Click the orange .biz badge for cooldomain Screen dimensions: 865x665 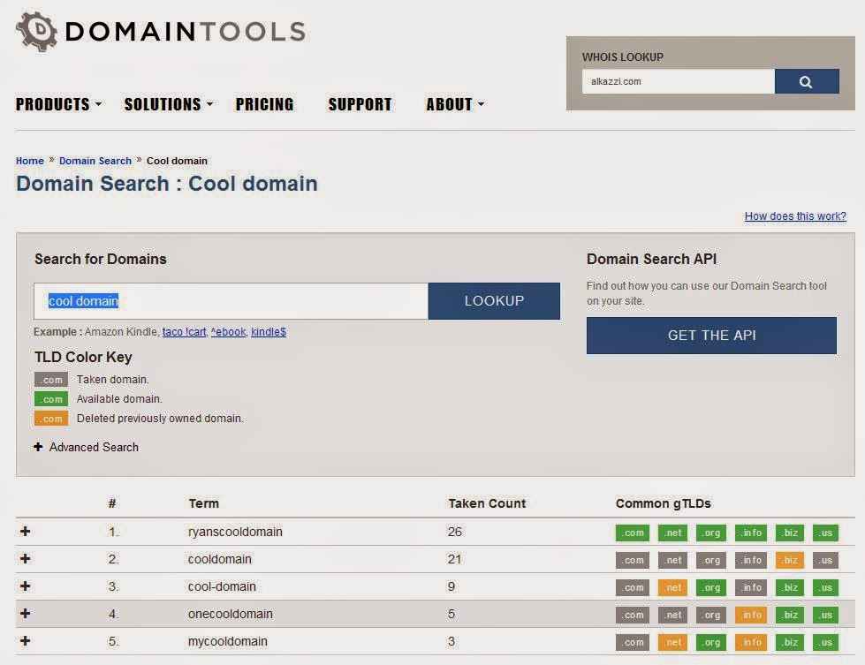coord(788,560)
